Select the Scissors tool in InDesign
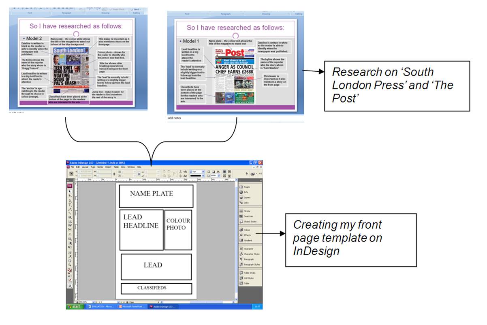 click(x=70, y=229)
